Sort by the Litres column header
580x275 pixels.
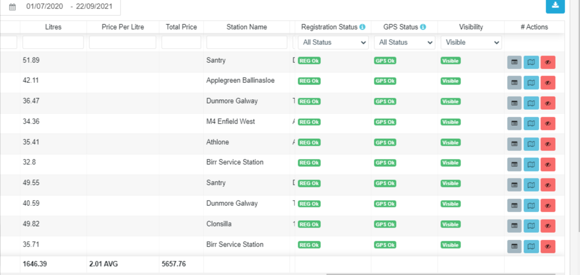tap(53, 27)
